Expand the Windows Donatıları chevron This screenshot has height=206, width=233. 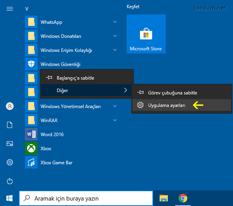tap(115, 36)
